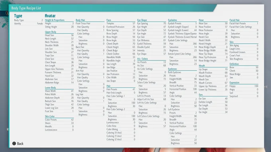Select the Hair Presets row
Screen dimensions: 271x152
(121, 89)
